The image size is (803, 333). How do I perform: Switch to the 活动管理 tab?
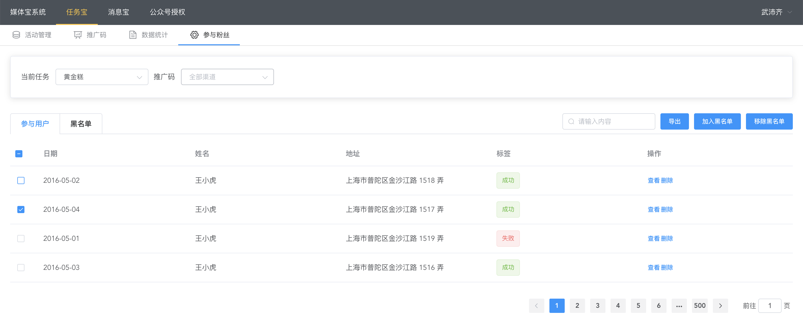click(x=32, y=35)
